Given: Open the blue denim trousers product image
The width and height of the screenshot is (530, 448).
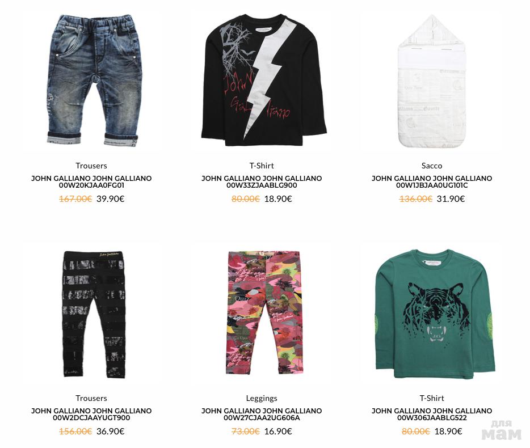Looking at the screenshot, I should pos(94,80).
